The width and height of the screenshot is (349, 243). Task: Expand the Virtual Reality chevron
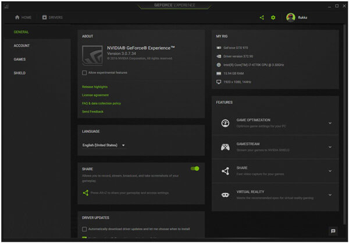pyautogui.click(x=330, y=195)
